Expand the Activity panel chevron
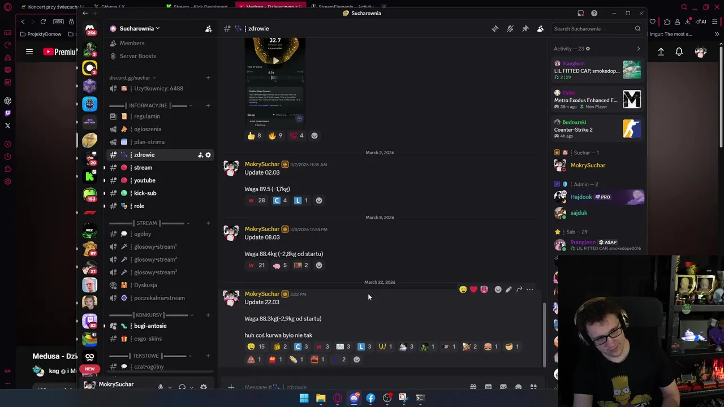 point(639,49)
